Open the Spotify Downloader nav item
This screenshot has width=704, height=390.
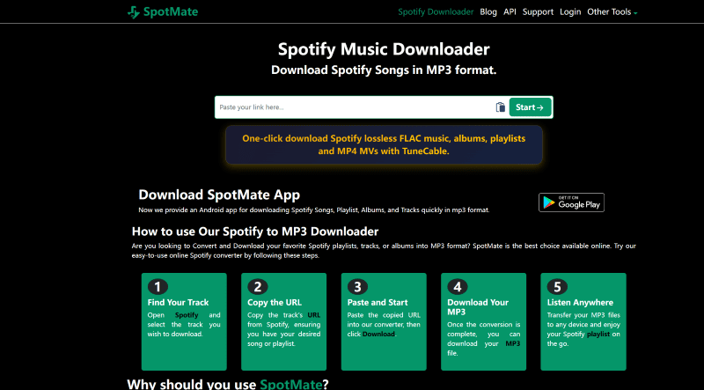tap(436, 12)
